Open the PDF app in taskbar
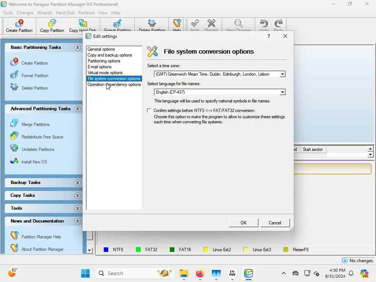 (x=232, y=273)
